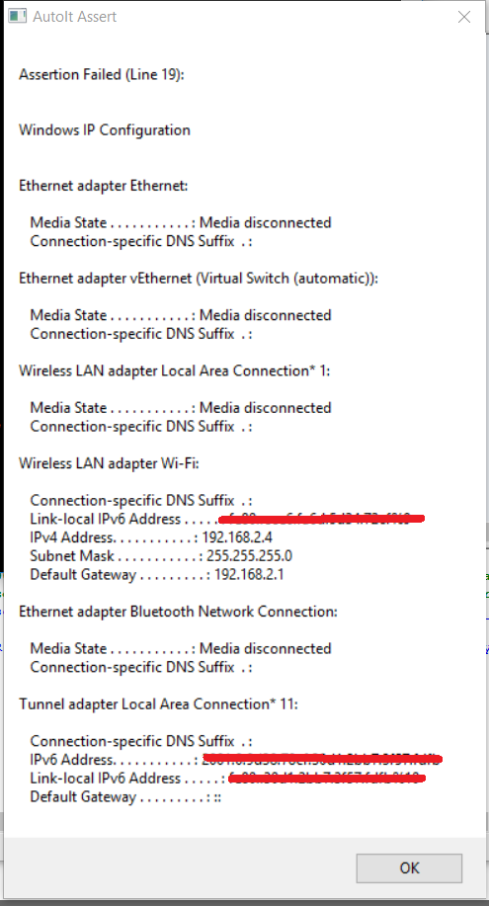This screenshot has height=906, width=489.
Task: Click Media State line under Ethernet adapter Ethernet
Action: point(181,222)
